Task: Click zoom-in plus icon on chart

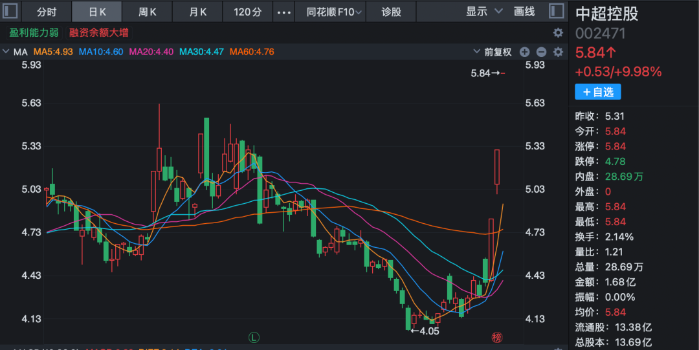Action: pyautogui.click(x=525, y=52)
